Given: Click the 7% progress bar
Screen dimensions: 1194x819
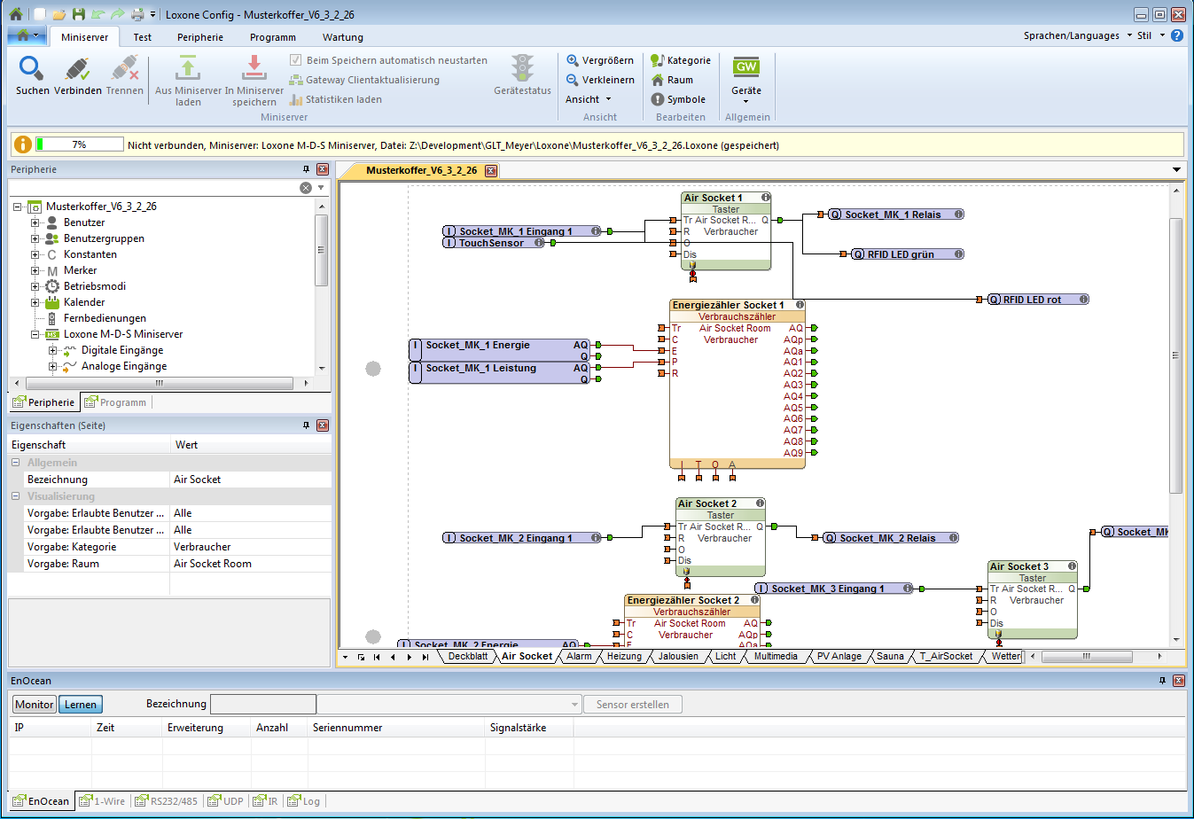Looking at the screenshot, I should tap(79, 144).
